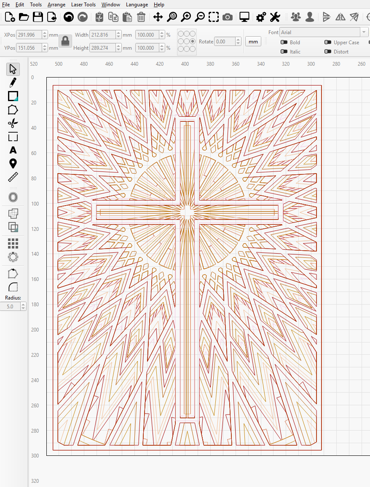This screenshot has width=370, height=487.
Task: Open the Arrange menu
Action: click(x=56, y=5)
